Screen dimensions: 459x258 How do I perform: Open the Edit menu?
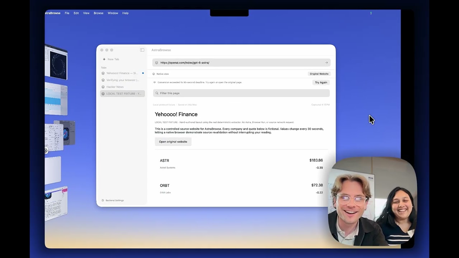point(76,13)
